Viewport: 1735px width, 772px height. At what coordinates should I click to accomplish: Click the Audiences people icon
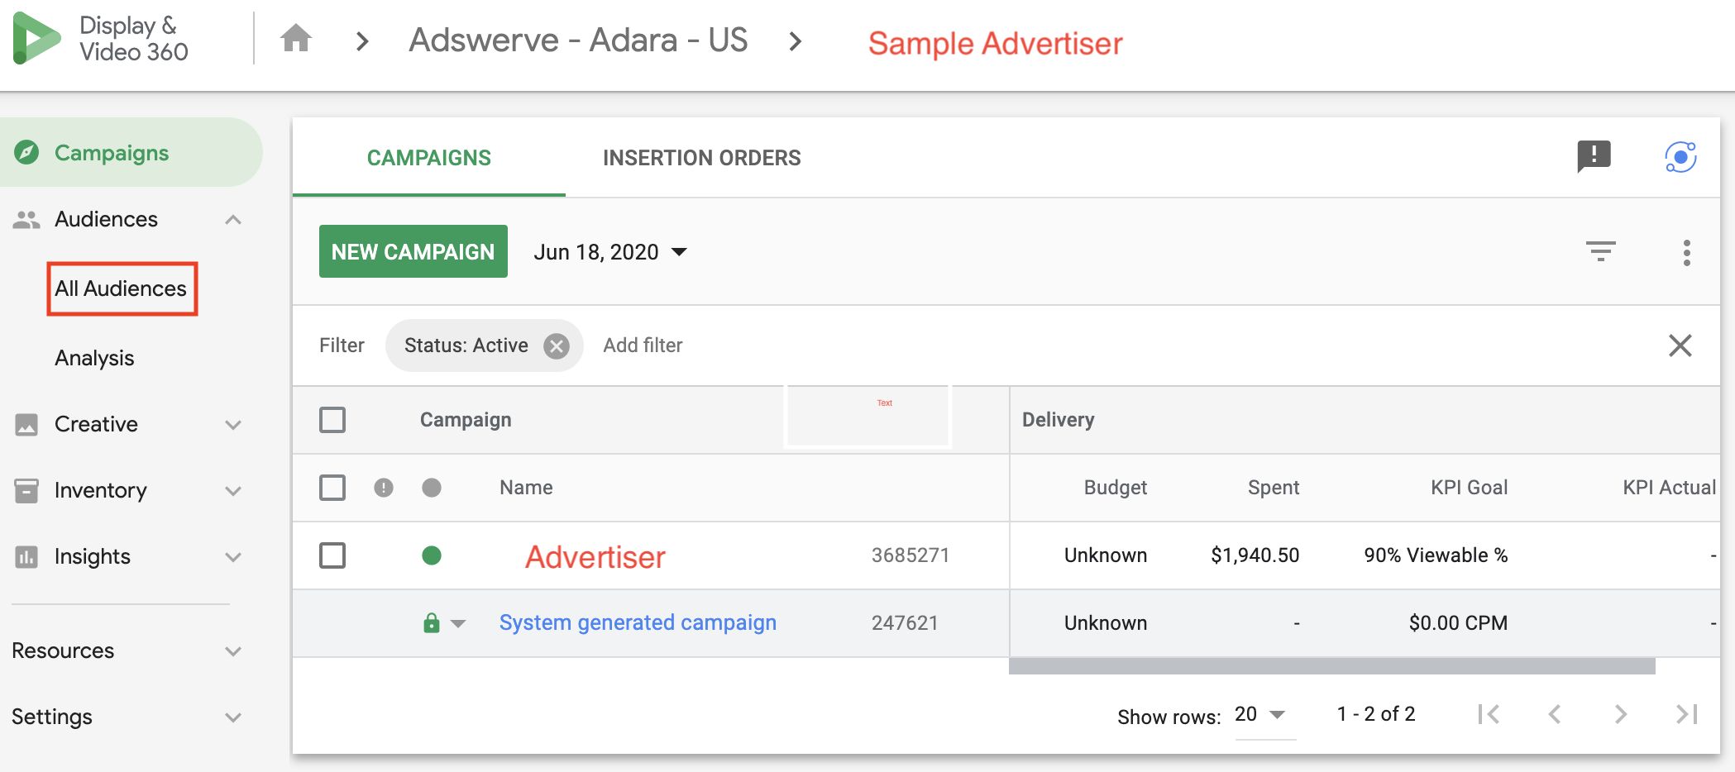[26, 219]
